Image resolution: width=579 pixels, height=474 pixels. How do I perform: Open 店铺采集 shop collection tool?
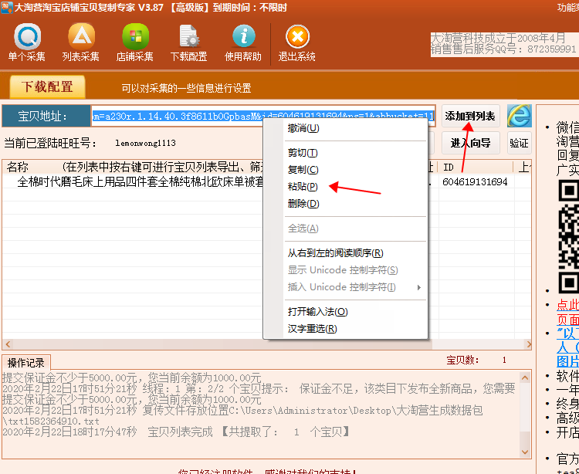point(135,42)
